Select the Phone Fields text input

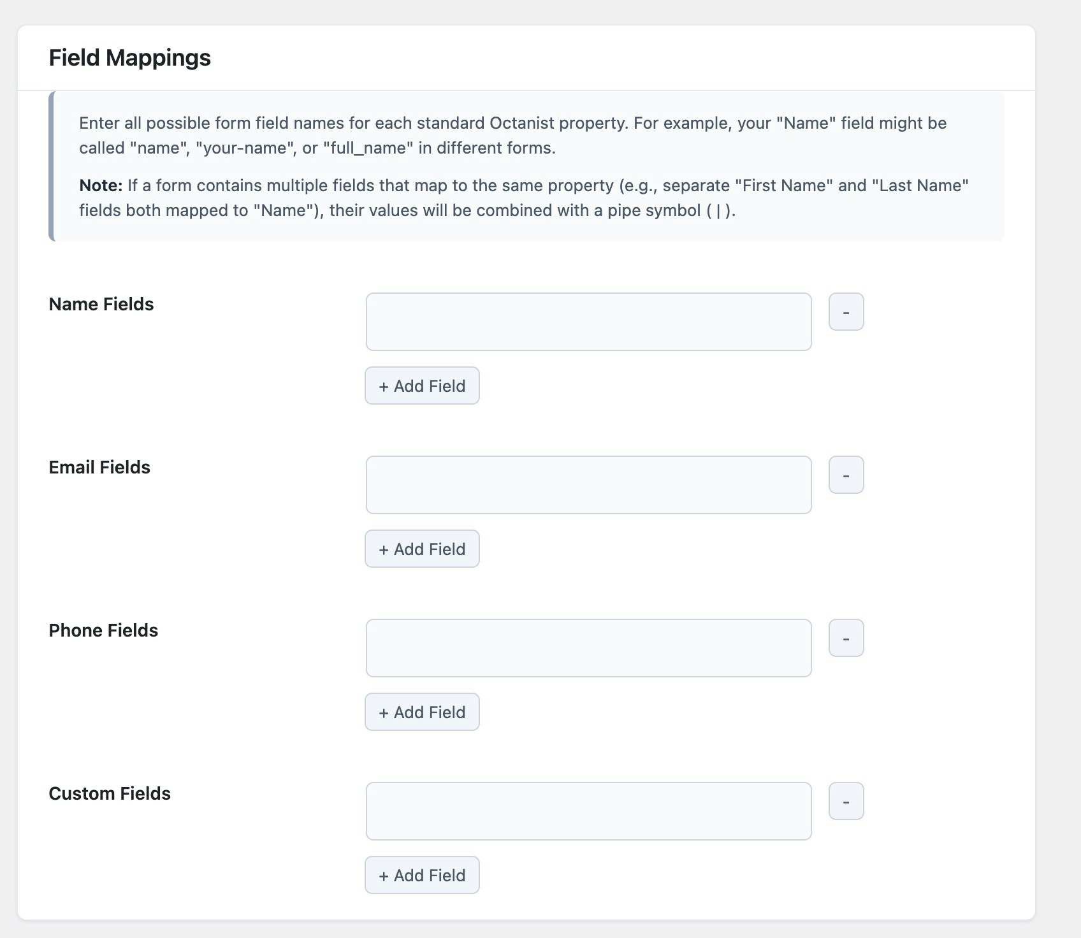[x=588, y=647]
